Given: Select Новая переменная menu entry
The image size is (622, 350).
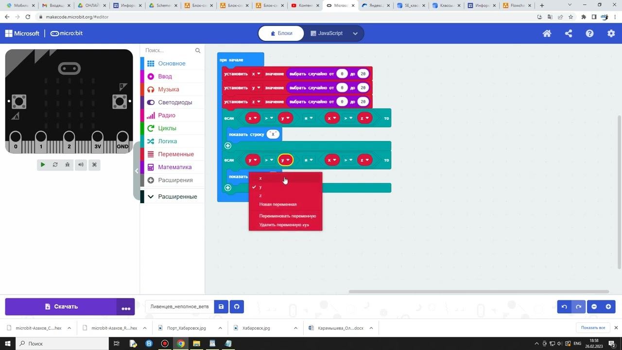Looking at the screenshot, I should click(x=285, y=204).
